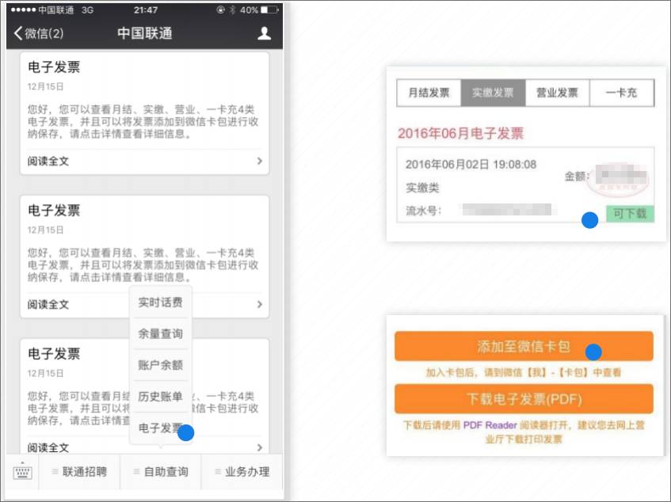This screenshot has width=671, height=502.
Task: Tap the battery indicator in status bar
Action: click(x=269, y=10)
